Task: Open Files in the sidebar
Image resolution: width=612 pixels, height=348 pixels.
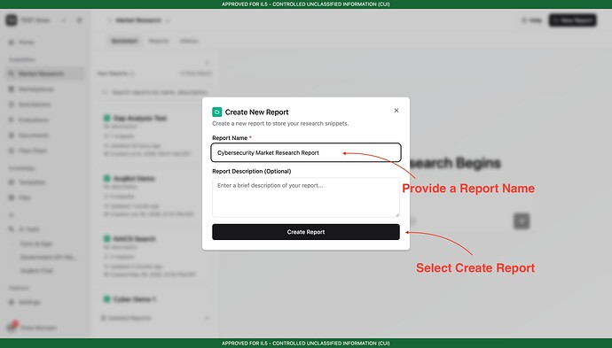Action: click(x=20, y=197)
